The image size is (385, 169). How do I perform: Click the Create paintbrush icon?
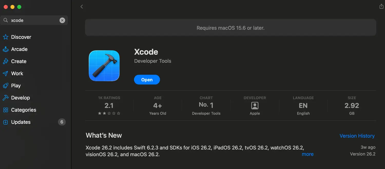pyautogui.click(x=5, y=61)
